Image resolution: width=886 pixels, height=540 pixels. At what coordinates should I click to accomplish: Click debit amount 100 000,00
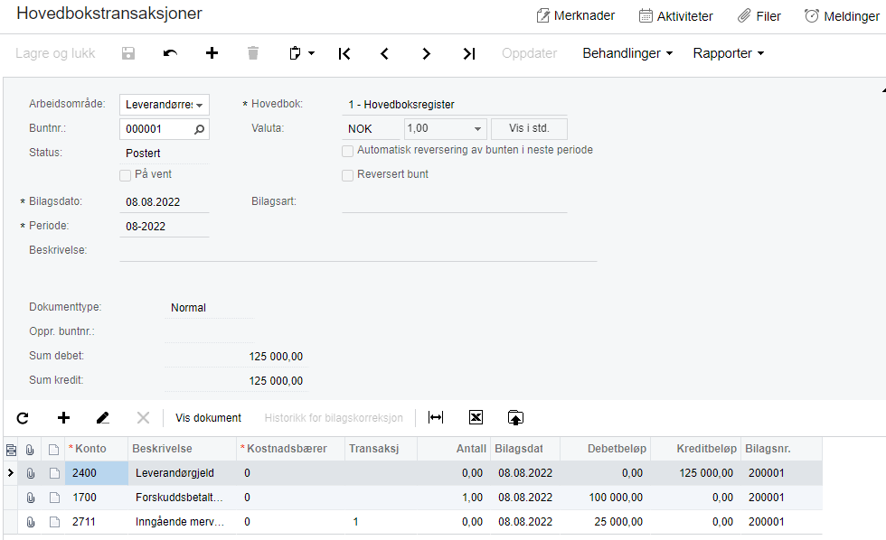tap(605, 498)
